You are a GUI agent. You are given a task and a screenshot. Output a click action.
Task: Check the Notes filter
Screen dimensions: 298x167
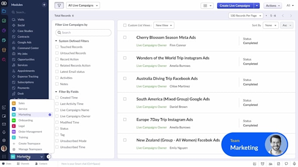(57, 84)
